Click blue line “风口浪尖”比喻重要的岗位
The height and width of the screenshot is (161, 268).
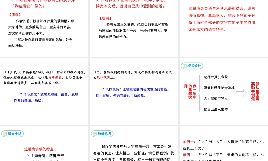pos(136,89)
